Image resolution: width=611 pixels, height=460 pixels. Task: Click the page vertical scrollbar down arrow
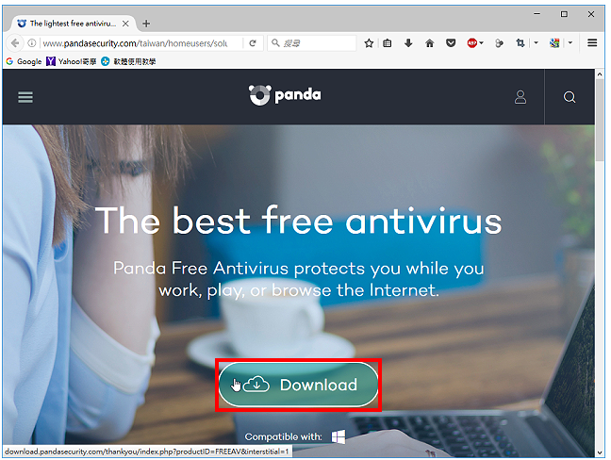tap(600, 452)
